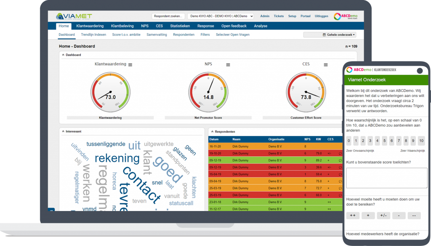Select score 7 on the recommendation scale

click(x=399, y=141)
